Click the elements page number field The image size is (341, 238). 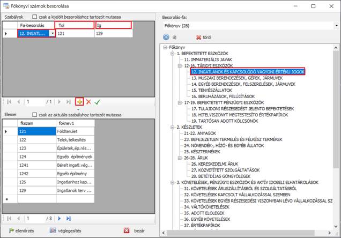[x=35, y=218]
